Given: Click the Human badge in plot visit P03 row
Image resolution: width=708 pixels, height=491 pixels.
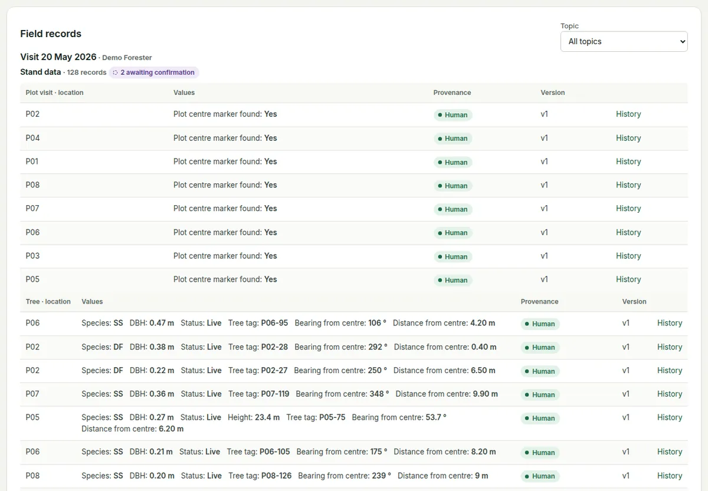Looking at the screenshot, I should tap(453, 256).
